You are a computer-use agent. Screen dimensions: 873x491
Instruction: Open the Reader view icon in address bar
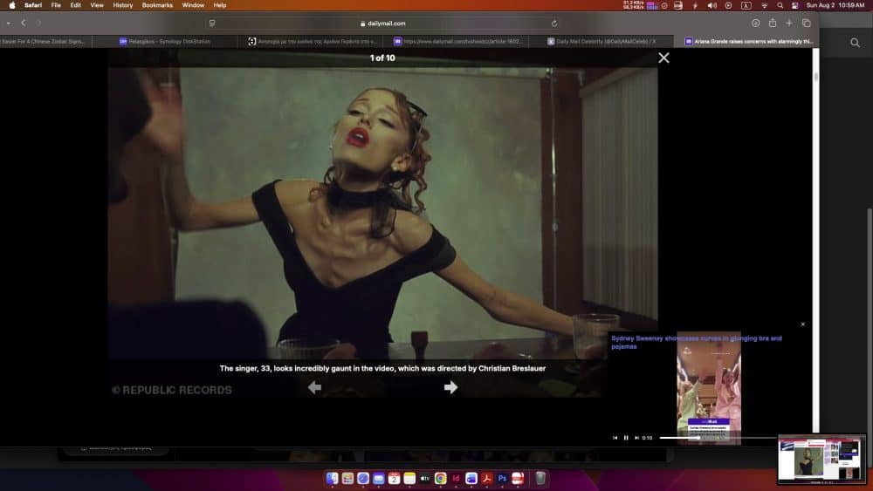212,24
